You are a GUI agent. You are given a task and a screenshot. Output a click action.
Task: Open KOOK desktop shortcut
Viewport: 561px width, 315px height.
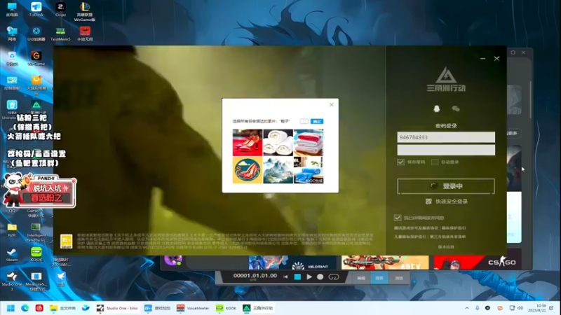coord(36,254)
